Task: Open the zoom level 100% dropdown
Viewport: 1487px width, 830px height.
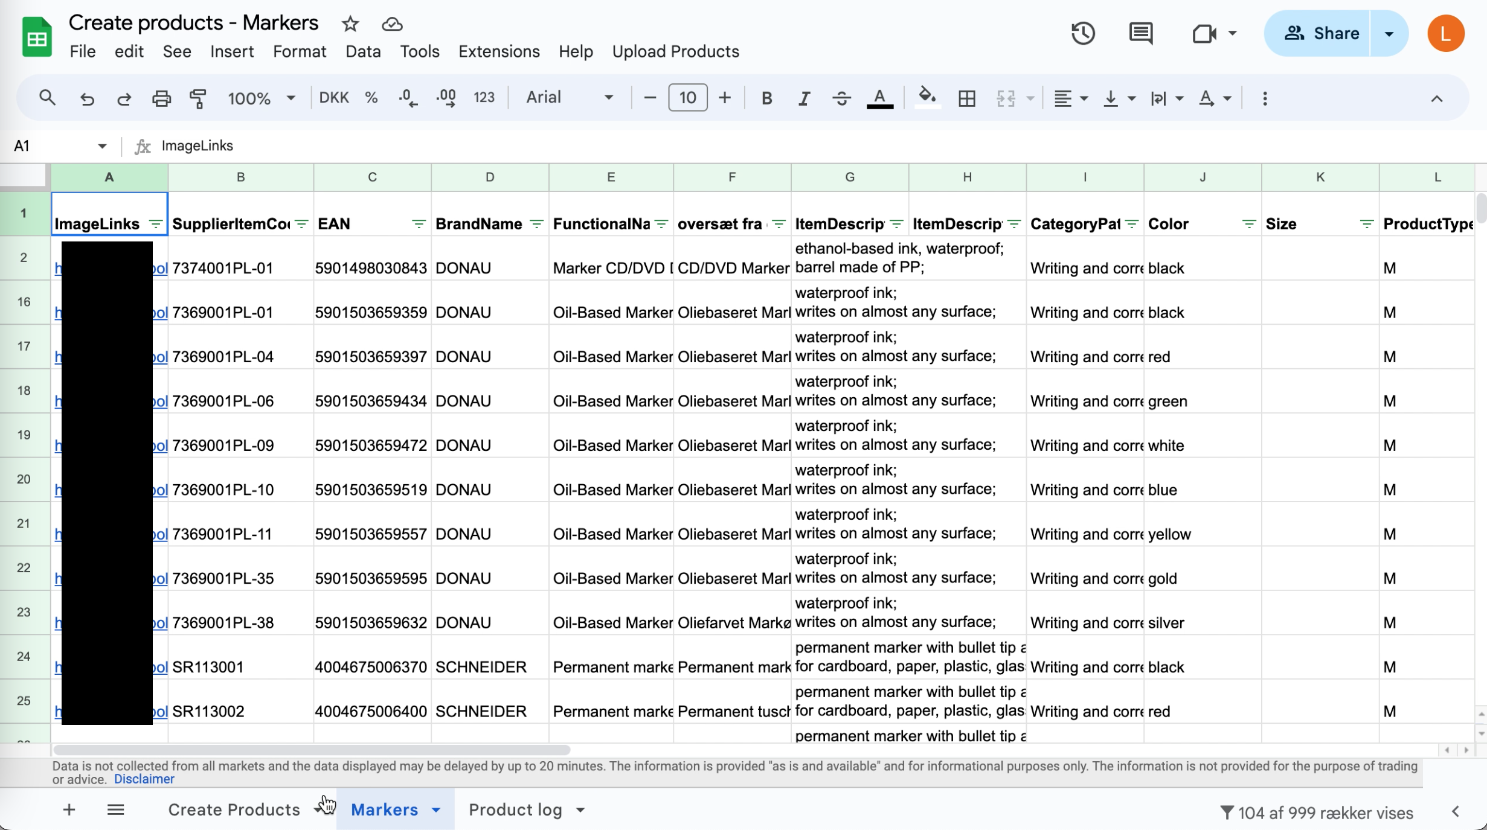Action: pos(261,98)
